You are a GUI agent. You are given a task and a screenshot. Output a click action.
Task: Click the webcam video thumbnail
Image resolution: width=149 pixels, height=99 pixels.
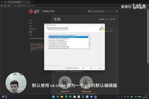click(16, 83)
